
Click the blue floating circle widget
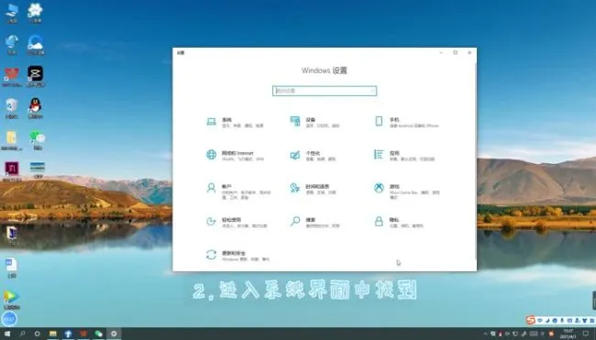click(x=9, y=319)
